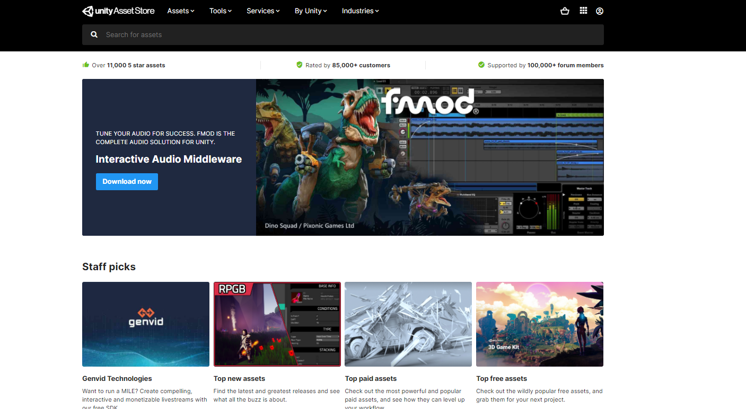Click the 'Rated by 85,000+ customers' text
Image resolution: width=746 pixels, height=409 pixels.
pos(348,65)
